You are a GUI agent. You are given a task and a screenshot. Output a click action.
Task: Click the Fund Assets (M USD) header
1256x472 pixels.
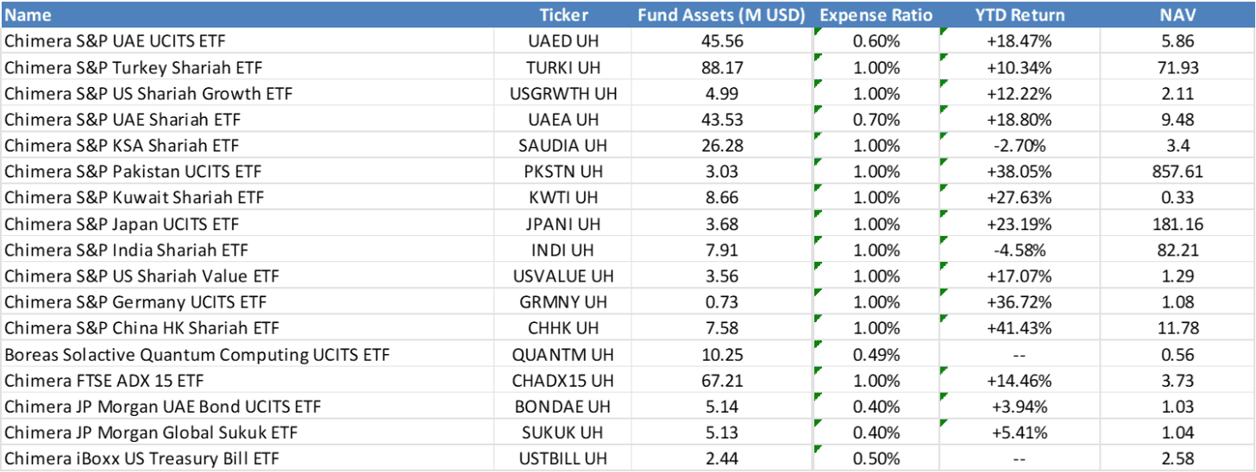721,15
